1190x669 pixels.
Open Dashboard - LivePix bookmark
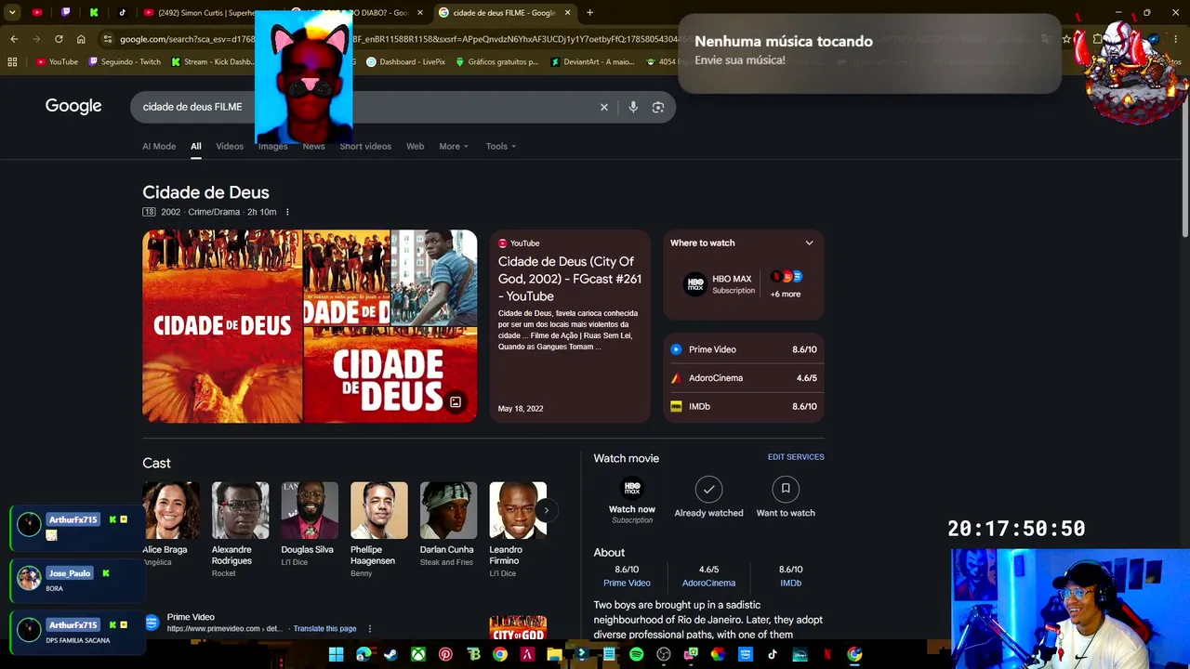point(405,62)
